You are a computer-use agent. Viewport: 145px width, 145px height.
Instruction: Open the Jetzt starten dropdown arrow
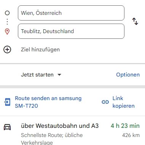tap(59, 75)
